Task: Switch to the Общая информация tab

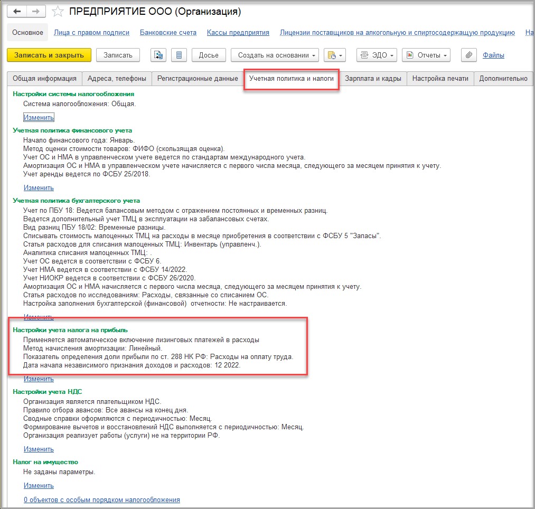Action: tap(45, 79)
